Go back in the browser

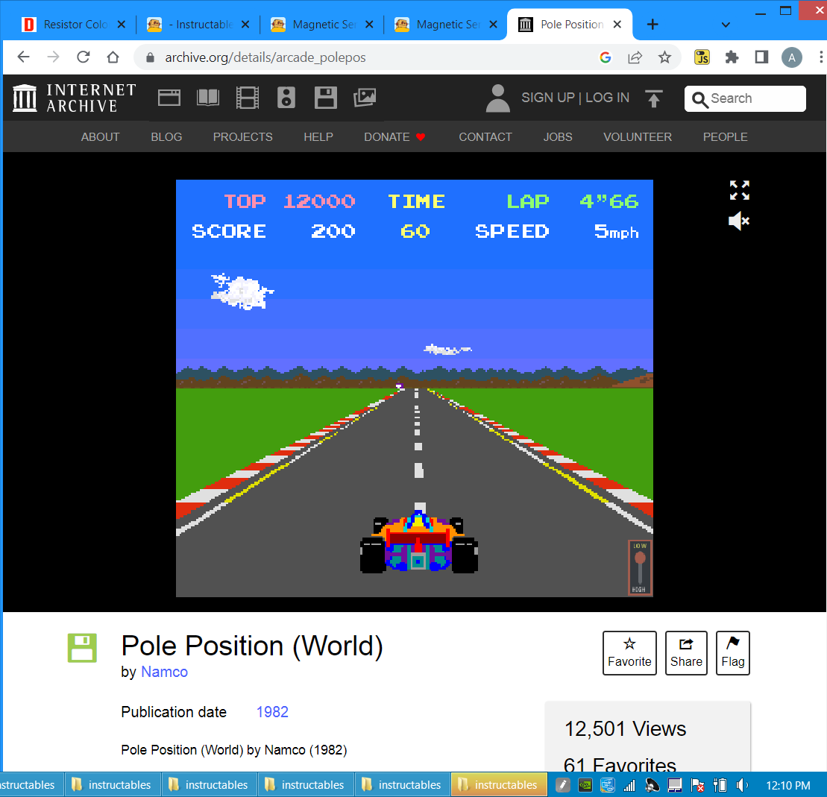pos(23,57)
